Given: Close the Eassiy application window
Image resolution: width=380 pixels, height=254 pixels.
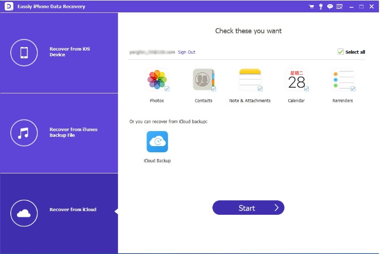Looking at the screenshot, I should click(372, 7).
